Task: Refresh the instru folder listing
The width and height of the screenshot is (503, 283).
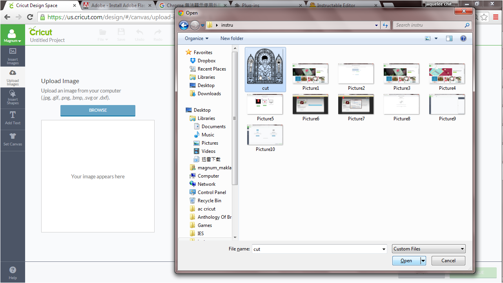Action: [385, 25]
